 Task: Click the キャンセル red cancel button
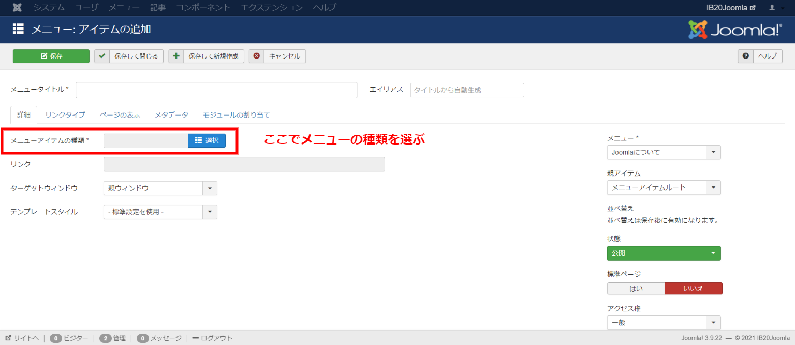(x=277, y=56)
